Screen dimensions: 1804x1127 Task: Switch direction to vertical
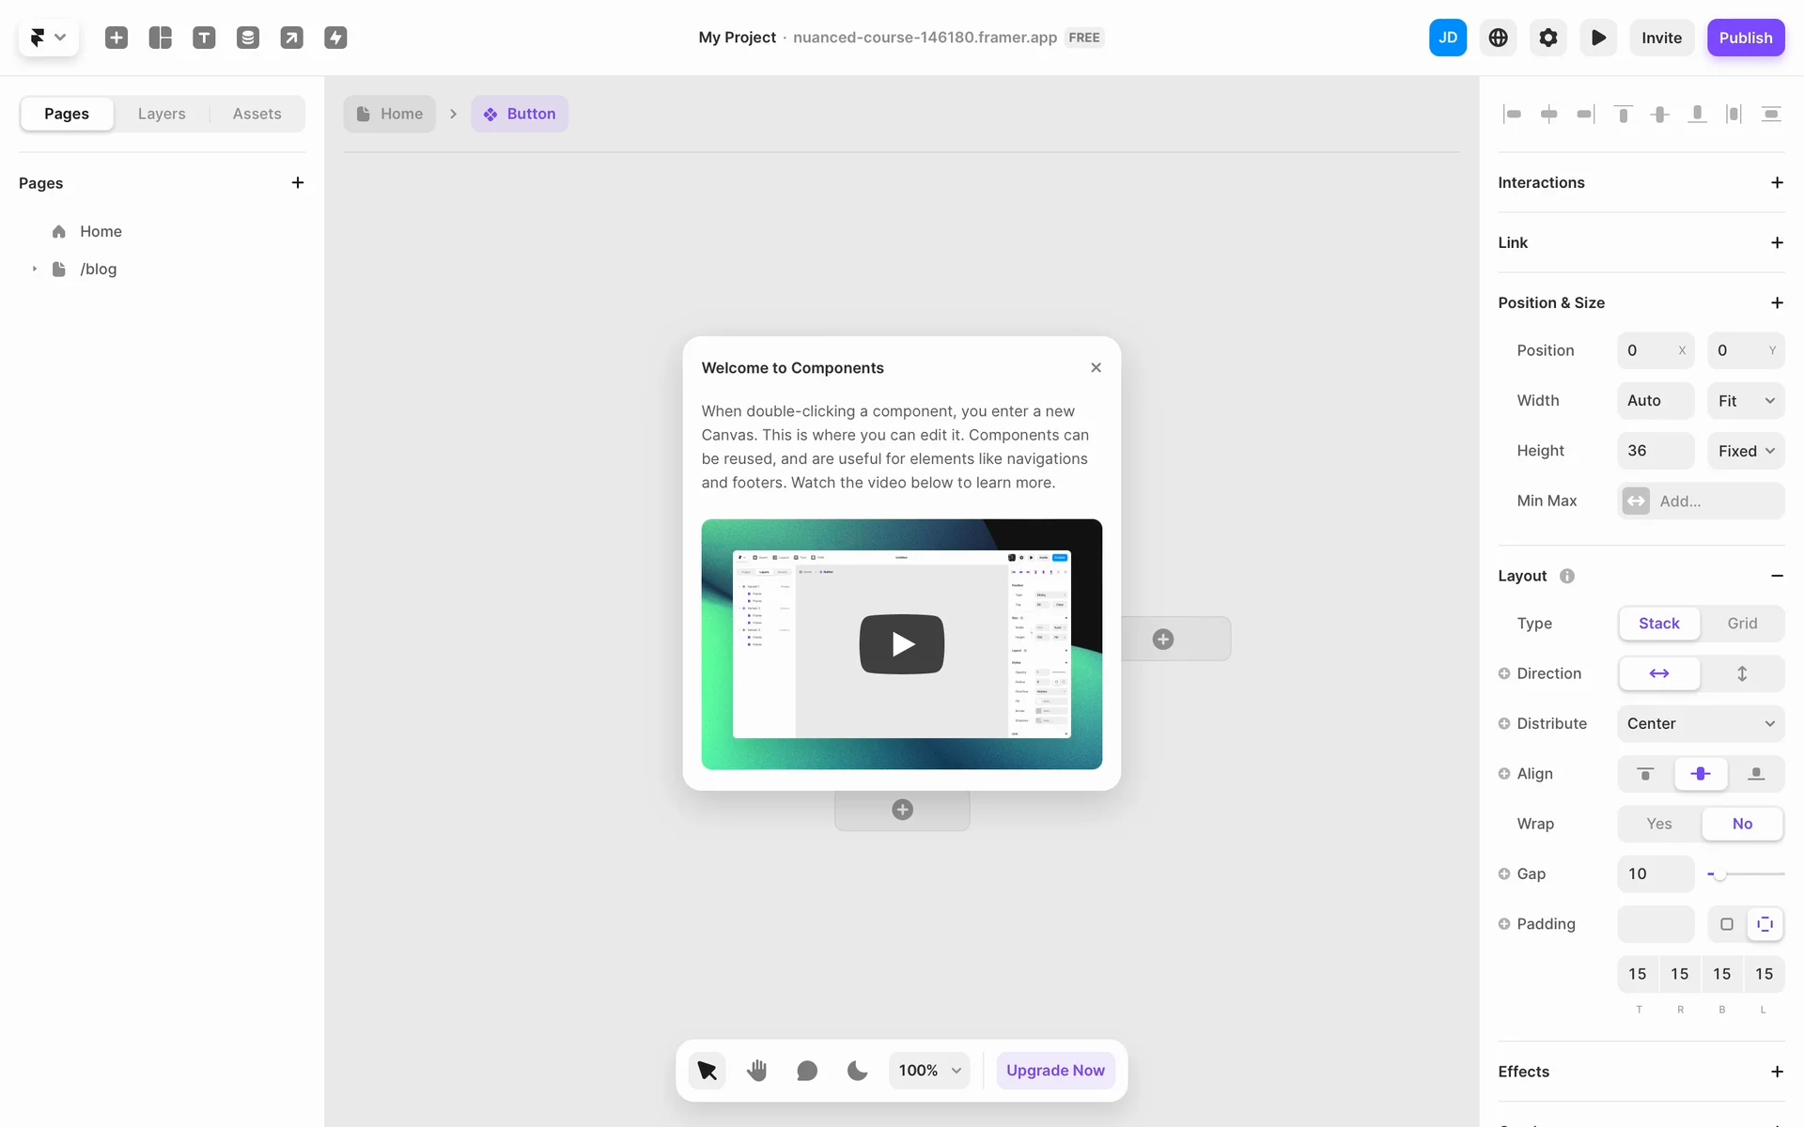[x=1742, y=673]
